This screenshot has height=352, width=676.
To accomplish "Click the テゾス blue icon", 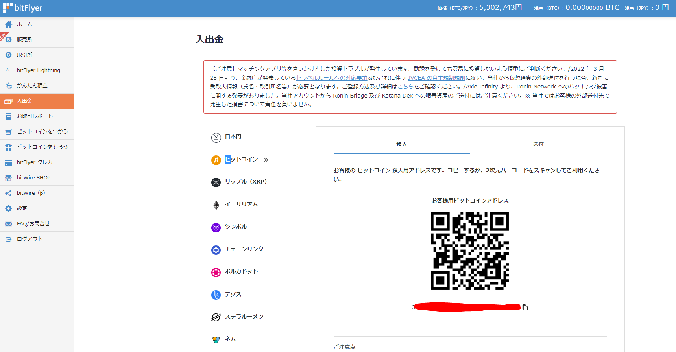I will click(x=216, y=295).
